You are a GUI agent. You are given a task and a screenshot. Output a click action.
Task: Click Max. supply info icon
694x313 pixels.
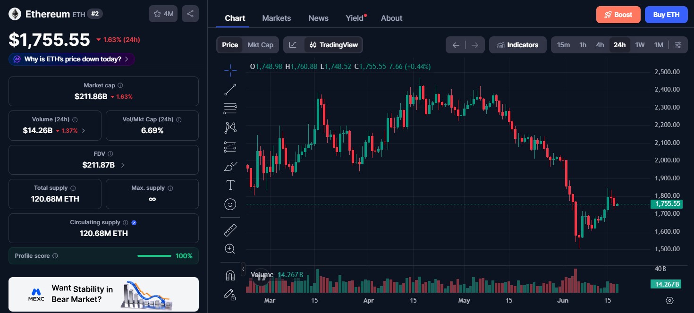click(x=170, y=188)
